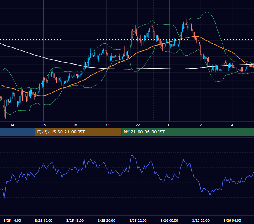Click the 22 hour axis label
This screenshot has width=254, height=224.
138,125
